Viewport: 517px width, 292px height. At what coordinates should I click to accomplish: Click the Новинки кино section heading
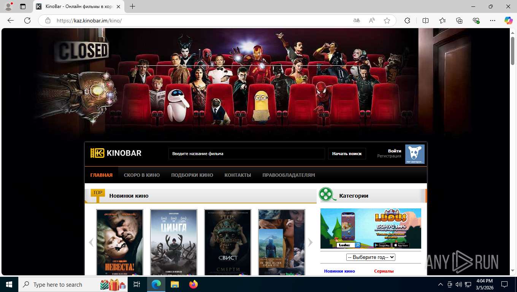(x=129, y=196)
